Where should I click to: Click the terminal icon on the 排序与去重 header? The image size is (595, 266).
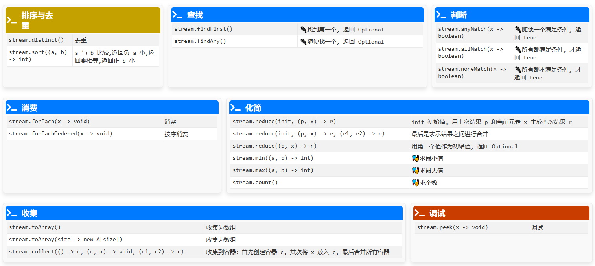[12, 20]
